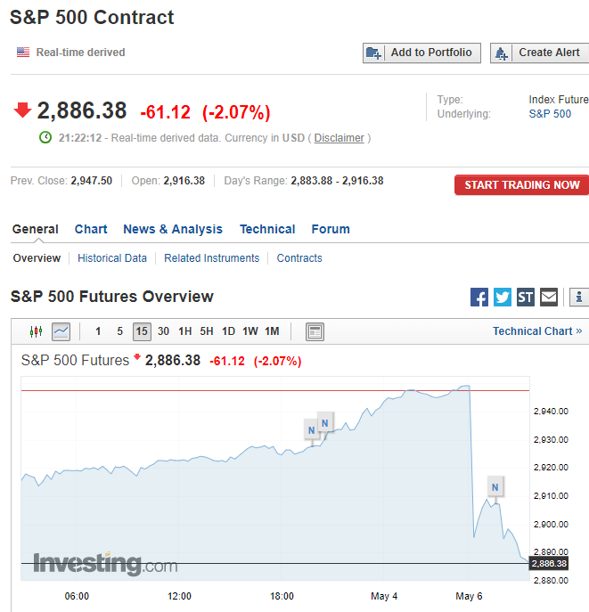This screenshot has width=589, height=612.
Task: Open the info icon beside share buttons
Action: coord(579,298)
